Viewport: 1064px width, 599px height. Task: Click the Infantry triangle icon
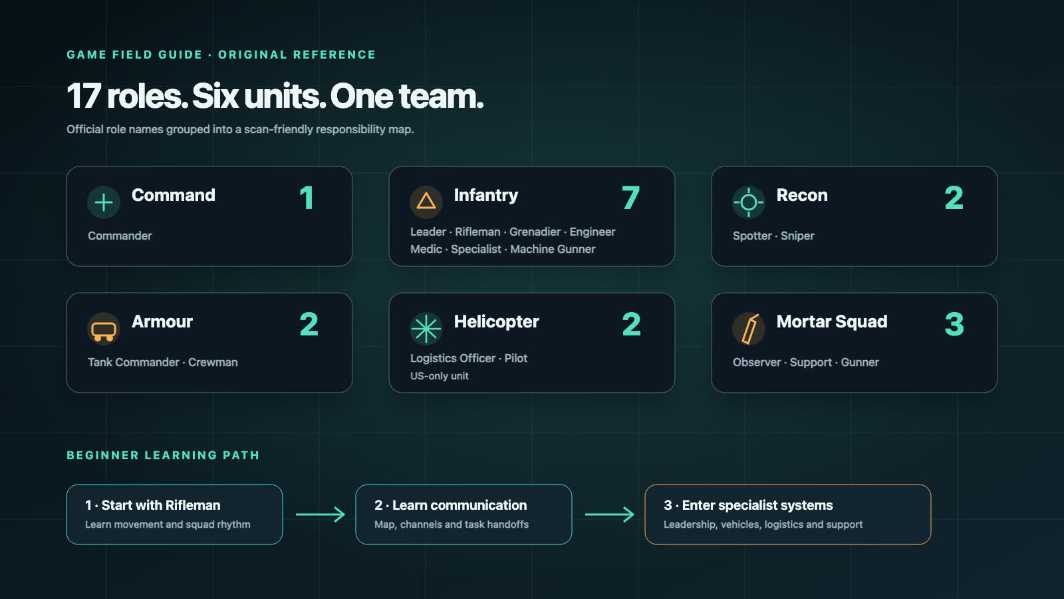pyautogui.click(x=426, y=202)
